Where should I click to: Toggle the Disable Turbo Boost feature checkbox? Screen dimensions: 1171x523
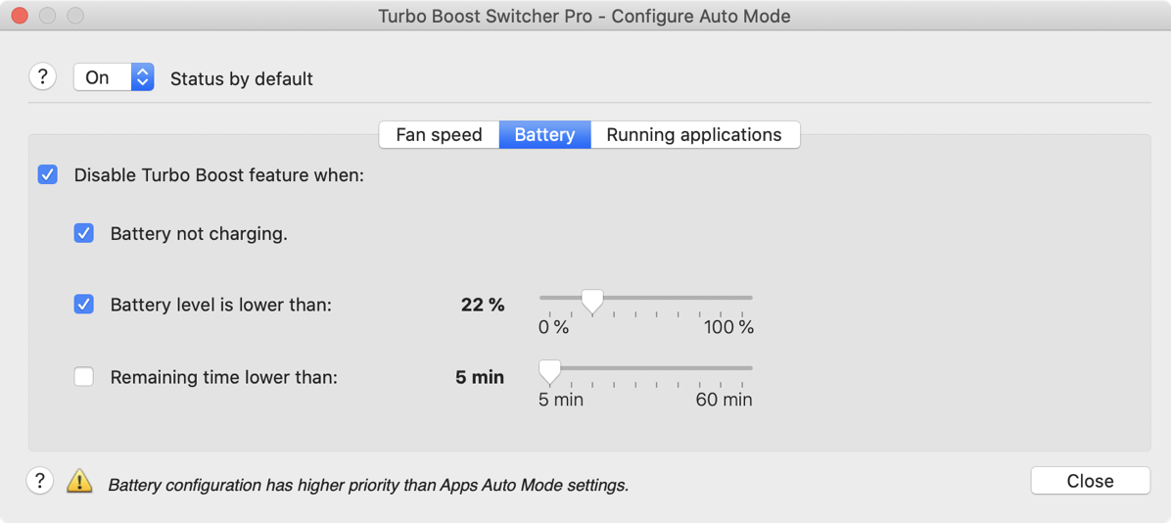(48, 175)
